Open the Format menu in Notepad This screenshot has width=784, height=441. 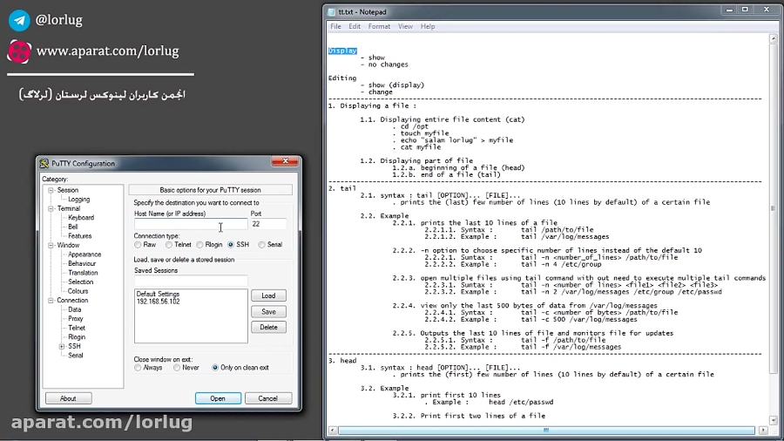click(x=379, y=26)
